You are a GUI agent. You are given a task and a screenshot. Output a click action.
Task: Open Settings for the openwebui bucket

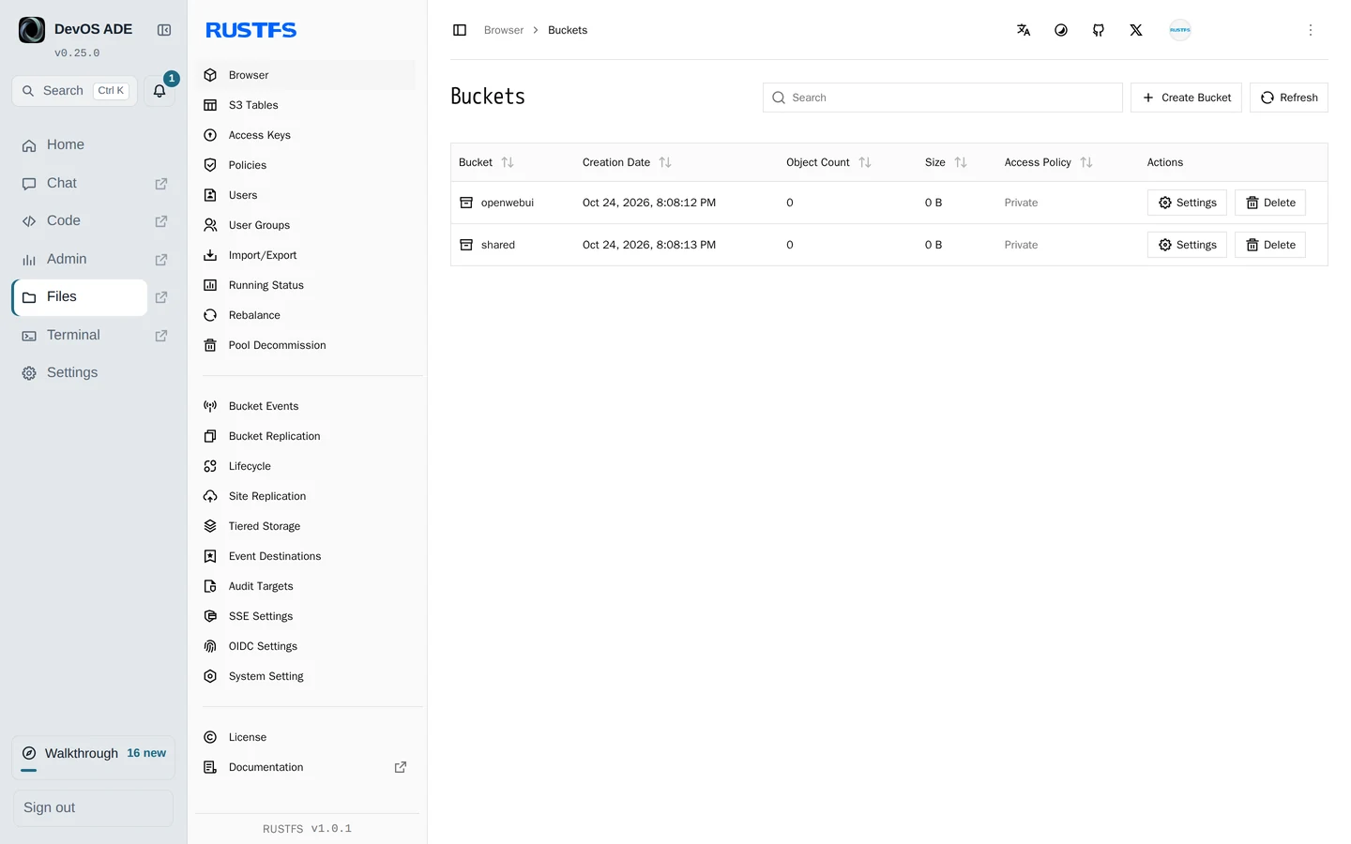(x=1187, y=203)
